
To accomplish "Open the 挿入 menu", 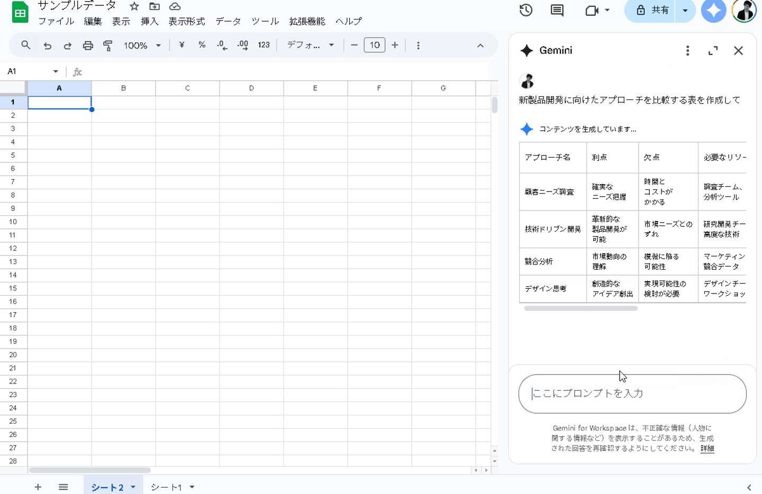I will point(149,22).
